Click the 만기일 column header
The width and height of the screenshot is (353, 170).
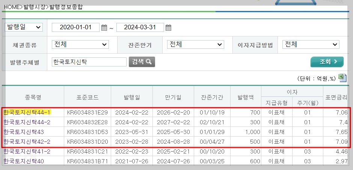(173, 97)
